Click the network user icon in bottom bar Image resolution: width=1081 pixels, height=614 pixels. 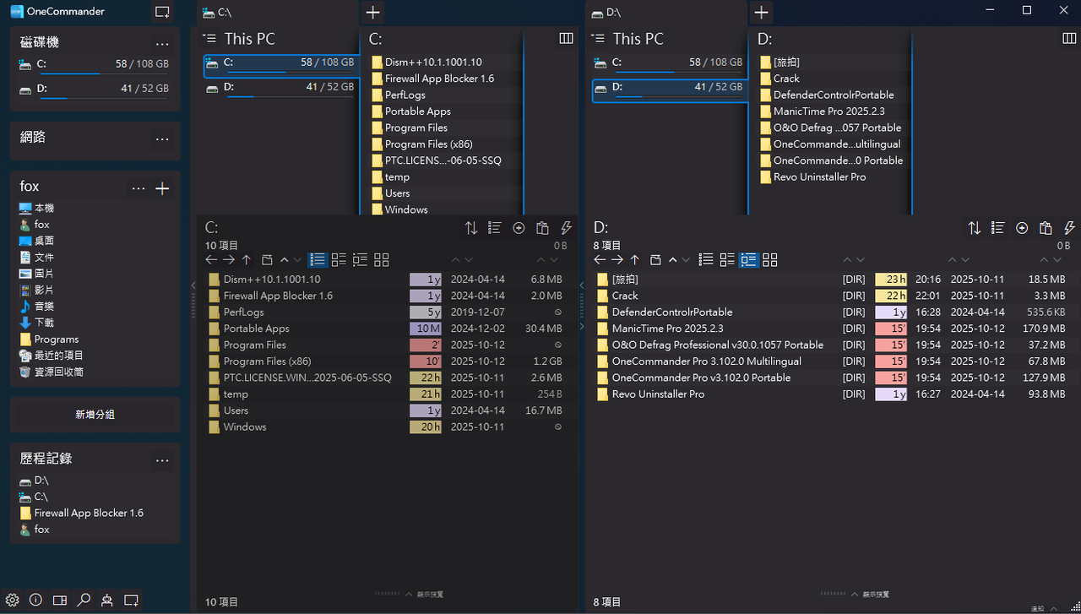(x=107, y=600)
